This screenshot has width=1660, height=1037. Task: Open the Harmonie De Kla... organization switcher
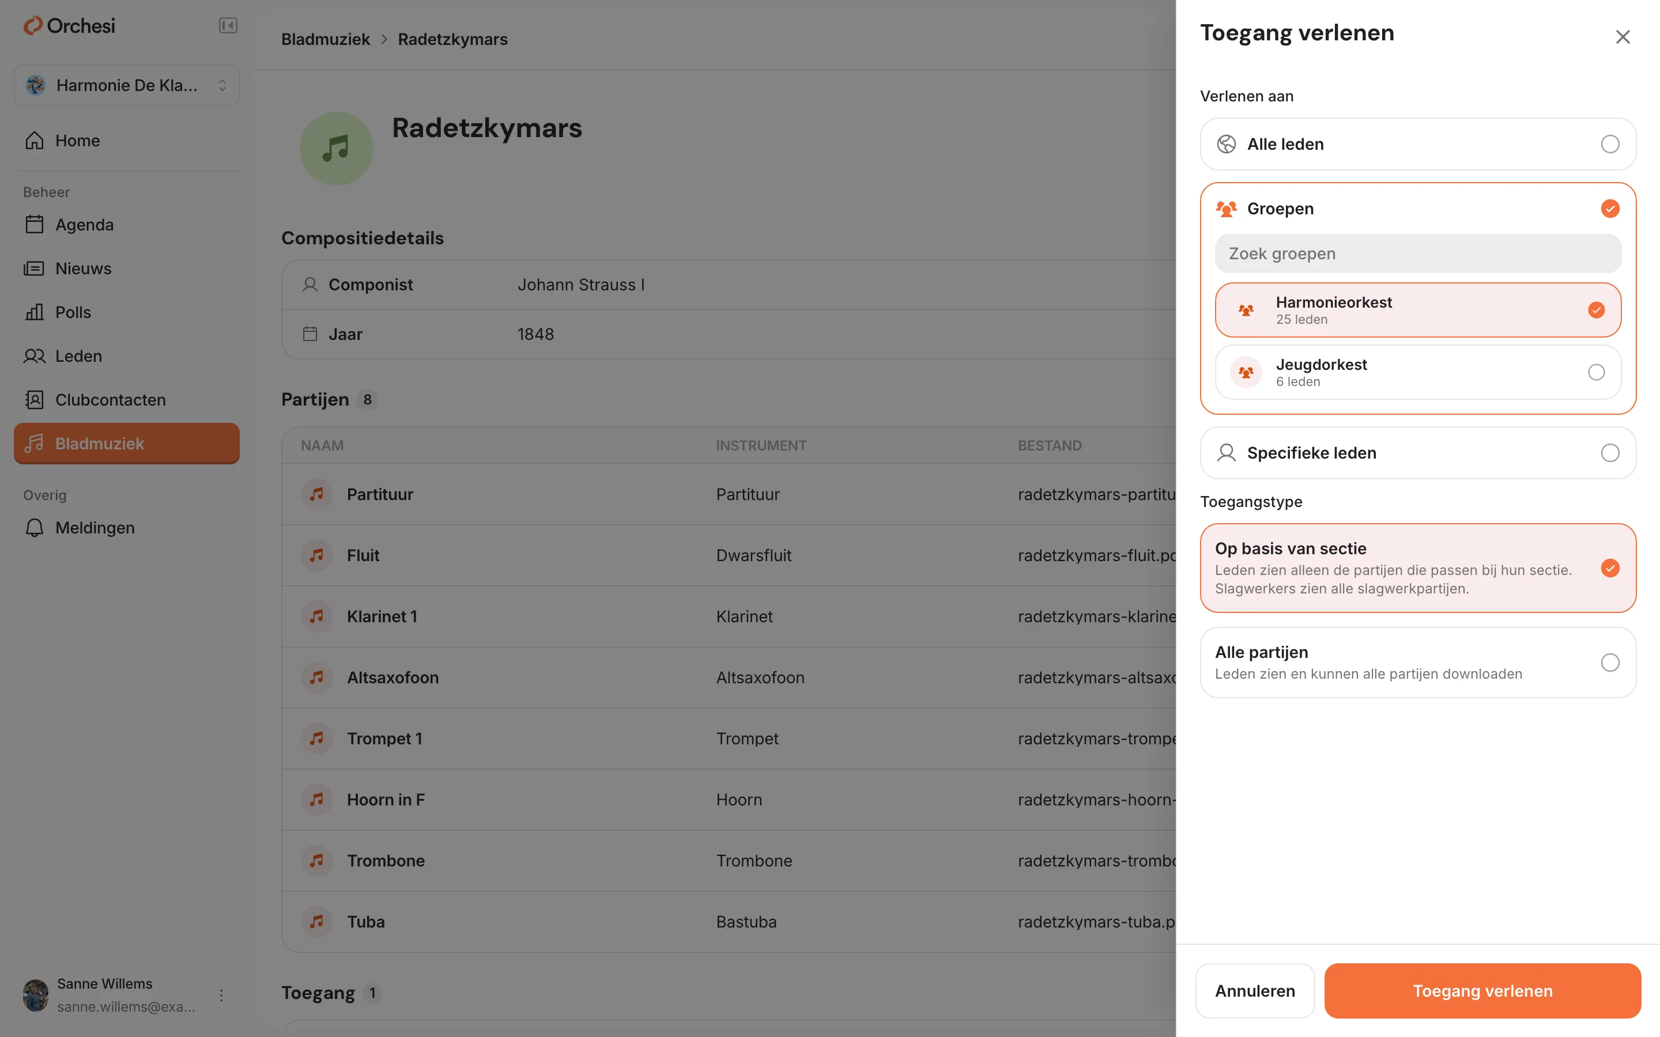tap(127, 85)
